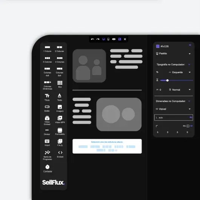
Task: Add an Embed code element
Action: 60,154
